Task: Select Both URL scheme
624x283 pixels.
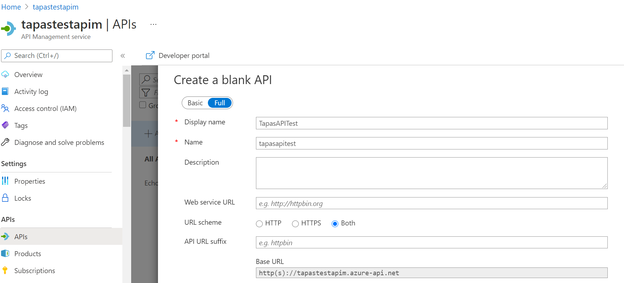Action: [335, 224]
